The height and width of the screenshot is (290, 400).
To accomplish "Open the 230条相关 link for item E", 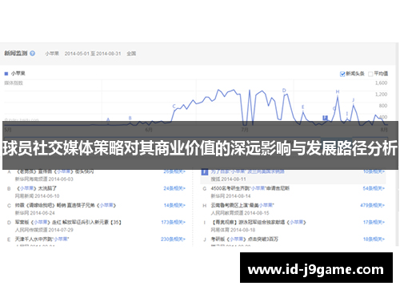I will (x=173, y=239).
